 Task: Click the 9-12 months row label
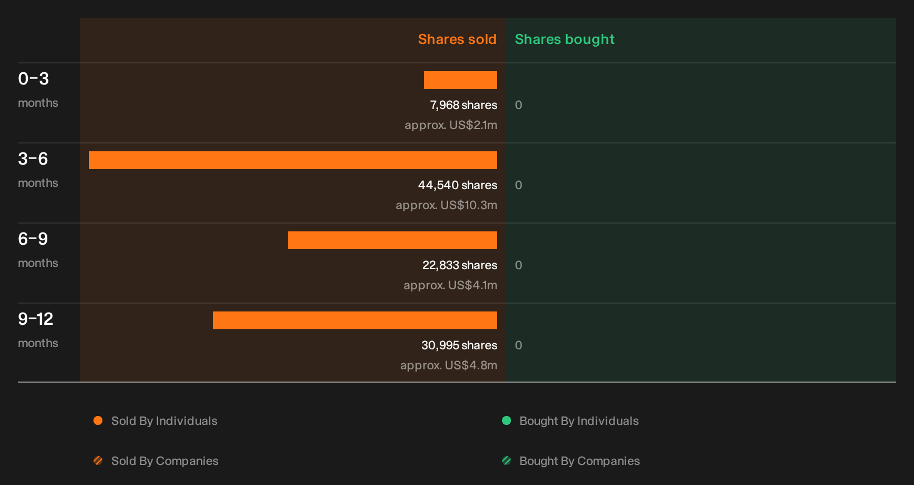38,330
